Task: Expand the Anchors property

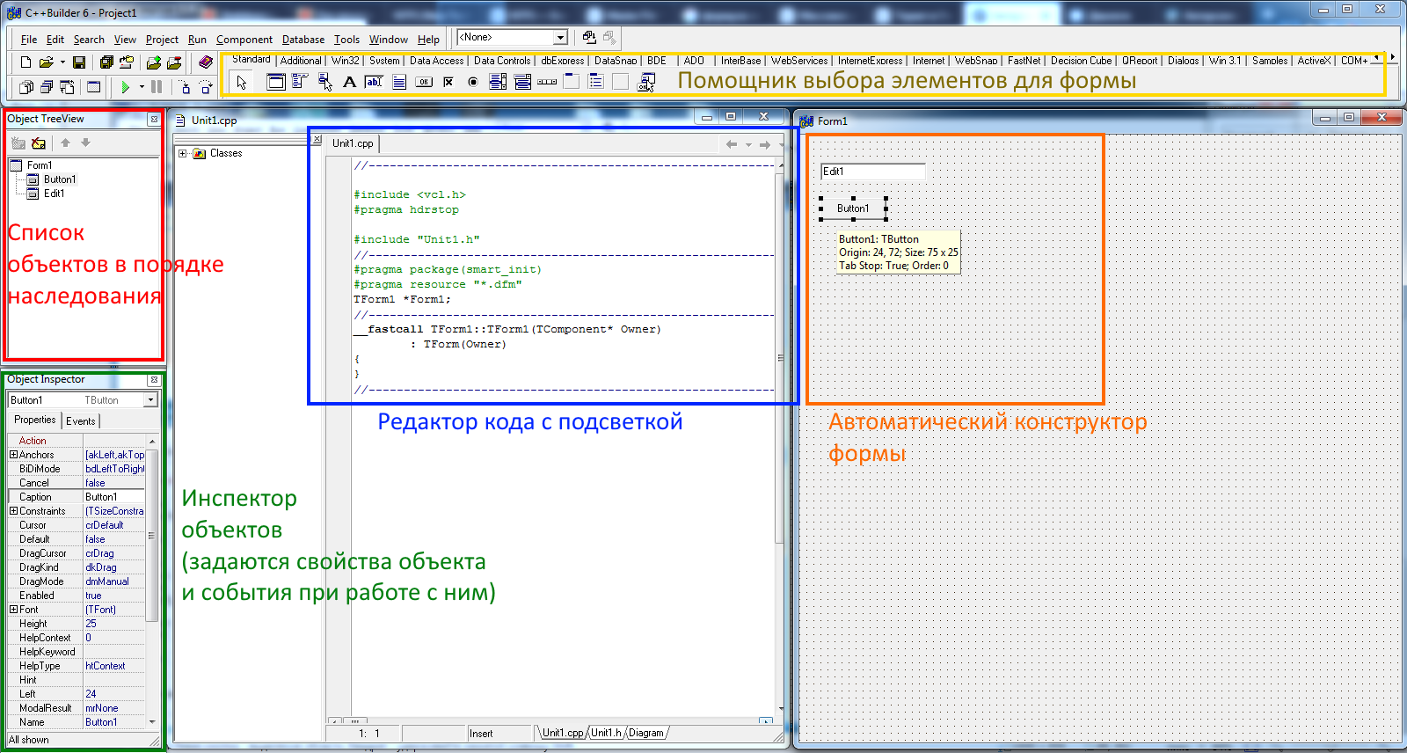Action: click(13, 455)
